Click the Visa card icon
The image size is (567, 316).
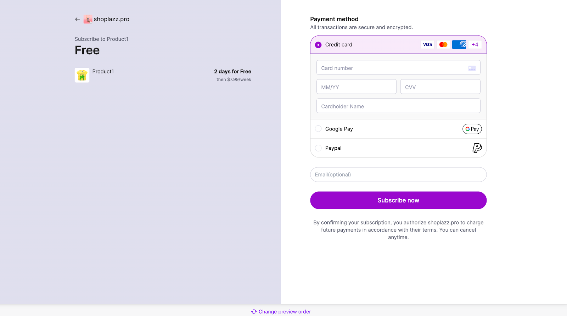point(427,45)
